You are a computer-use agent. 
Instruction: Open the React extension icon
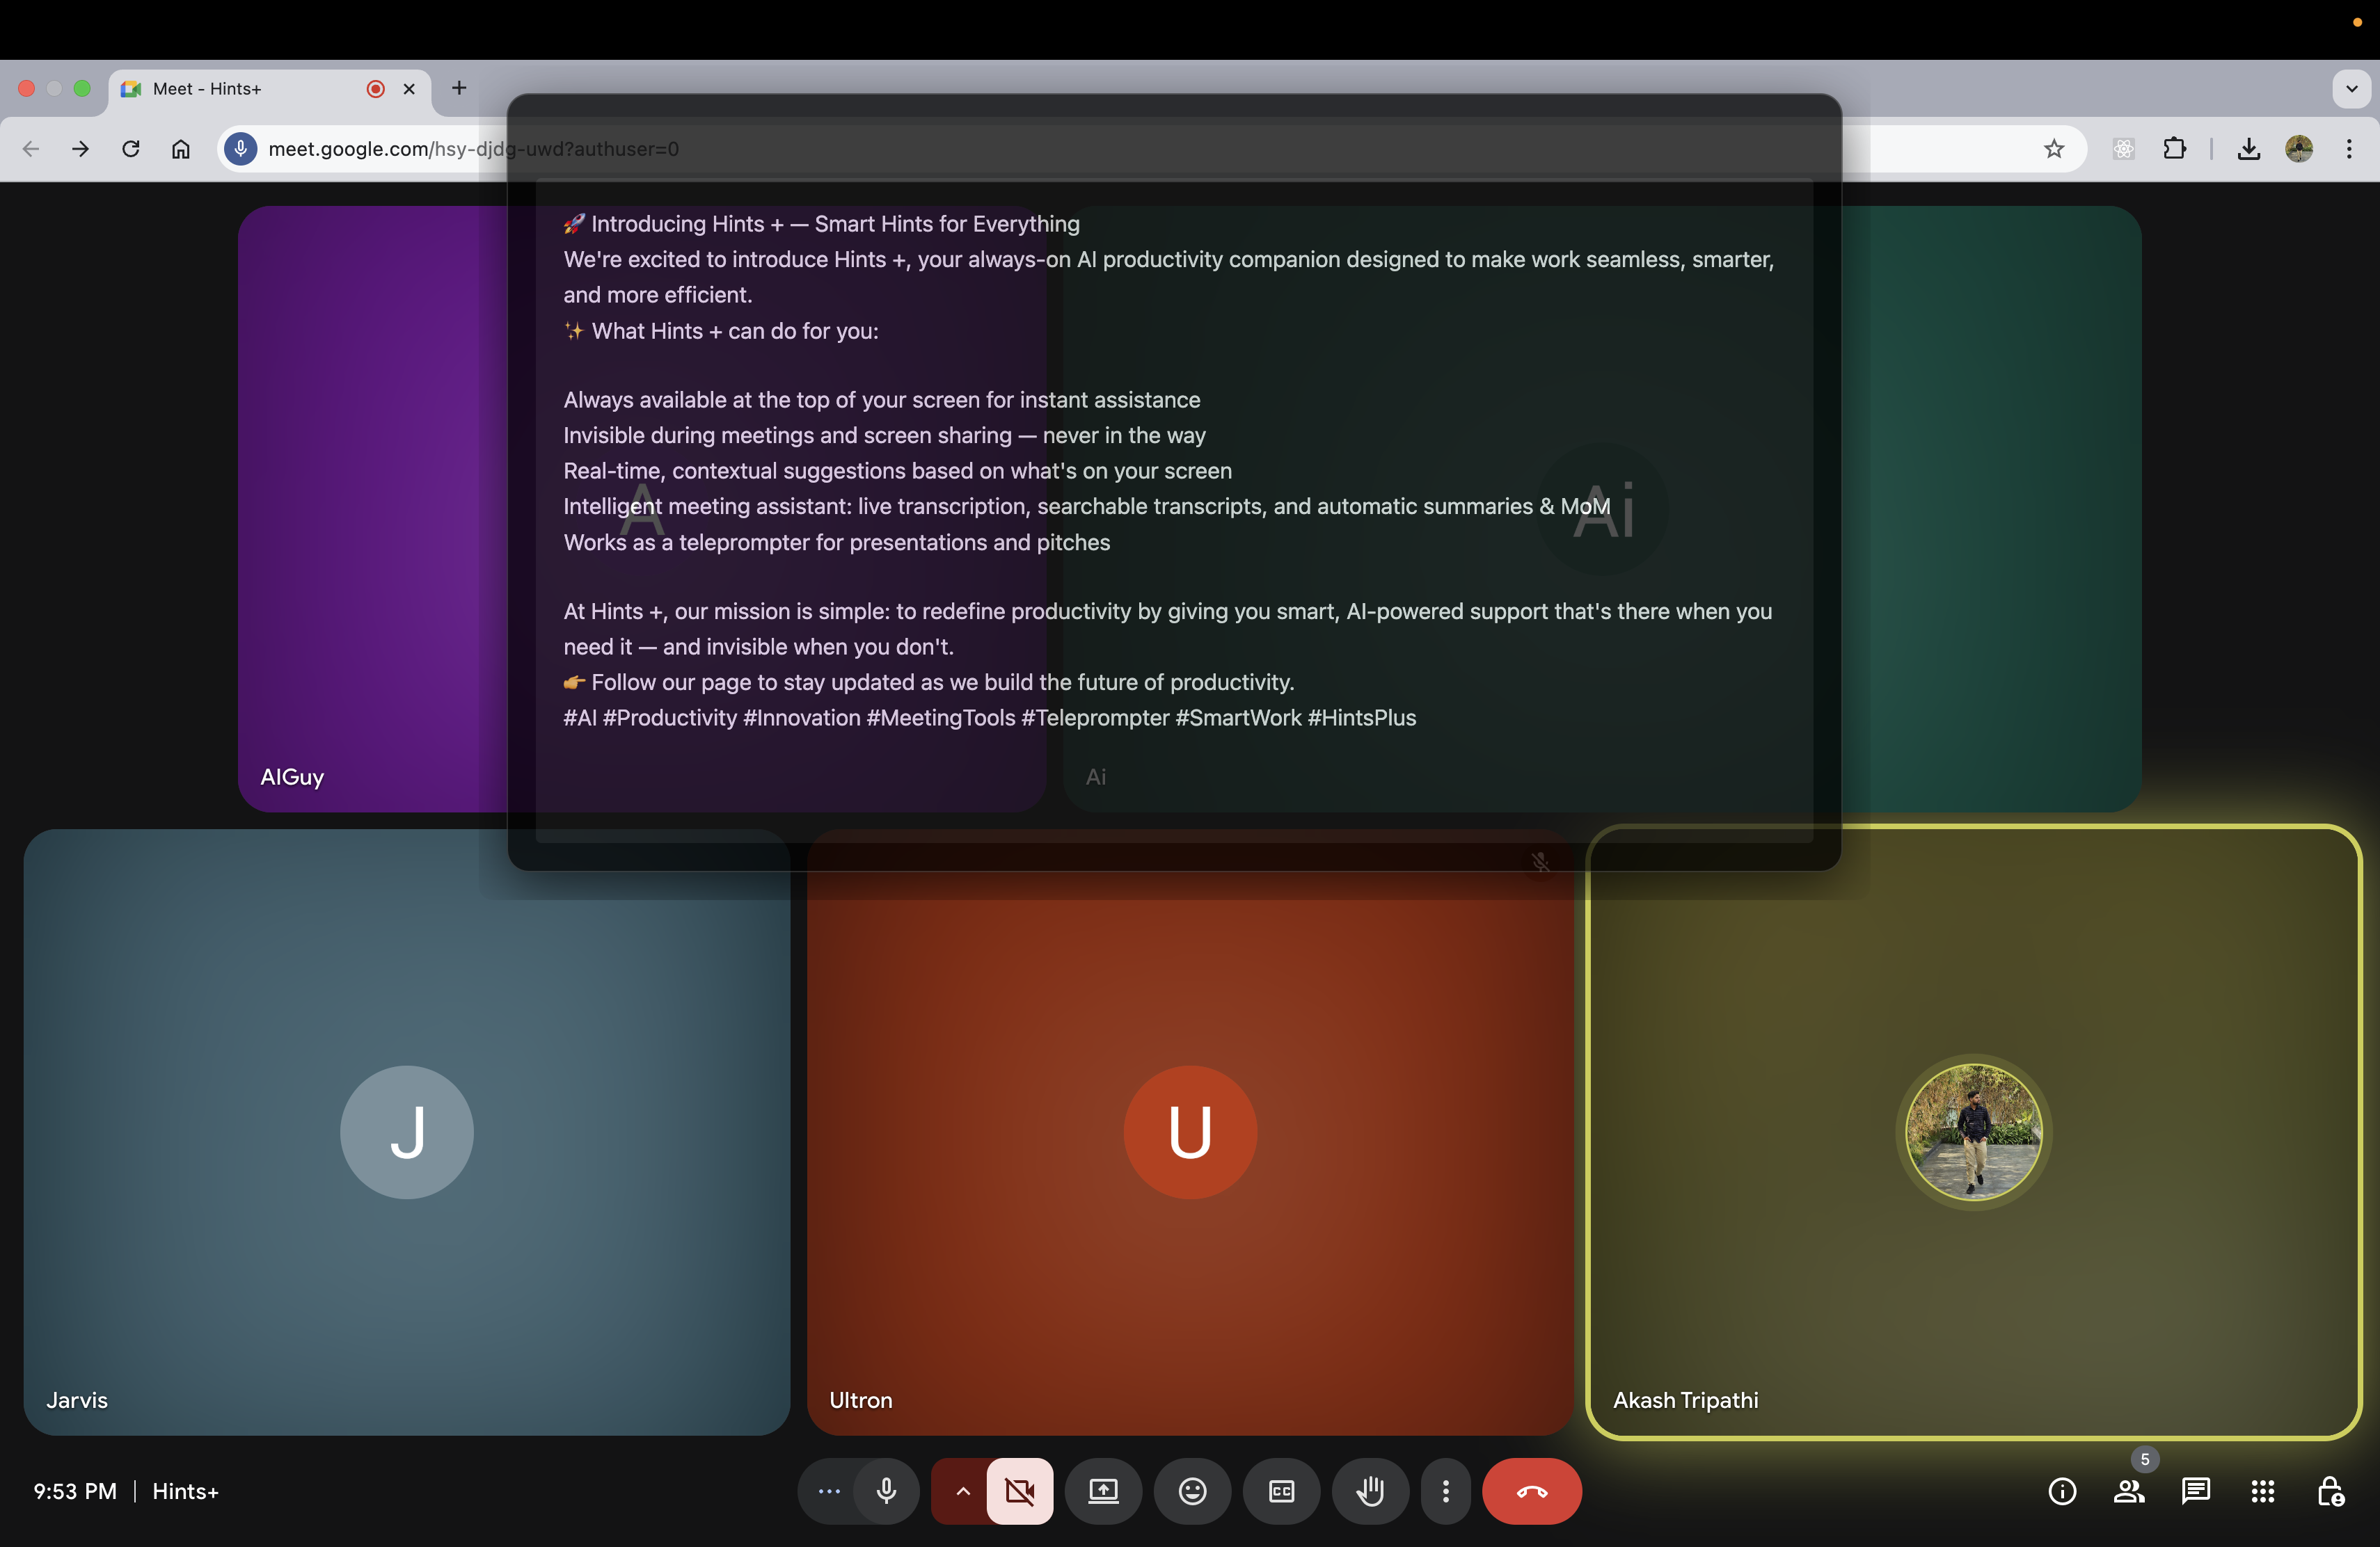tap(2123, 149)
